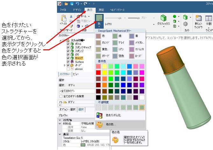Image resolution: width=213 pixels, height=150 pixels.
Task: Click the 色をランダム化 colored cubes icon
Action: pos(99,115)
